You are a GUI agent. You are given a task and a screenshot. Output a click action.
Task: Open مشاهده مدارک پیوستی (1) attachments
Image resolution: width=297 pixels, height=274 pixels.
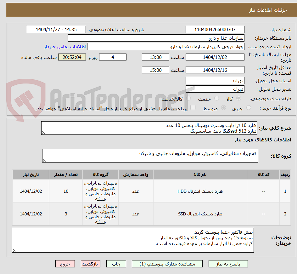[x=167, y=264]
